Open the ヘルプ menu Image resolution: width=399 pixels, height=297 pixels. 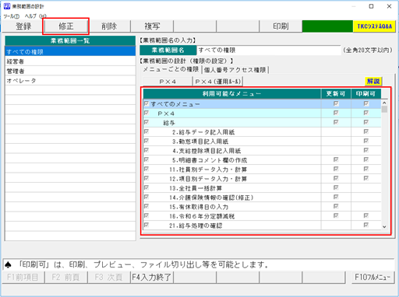coord(35,16)
